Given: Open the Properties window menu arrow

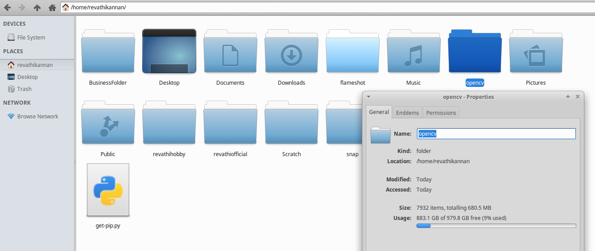Looking at the screenshot, I should tap(369, 97).
